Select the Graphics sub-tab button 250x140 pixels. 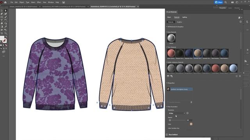tap(179, 22)
